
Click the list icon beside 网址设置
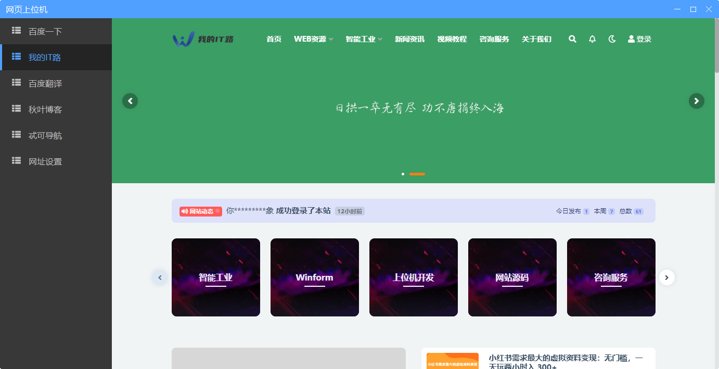tap(16, 161)
